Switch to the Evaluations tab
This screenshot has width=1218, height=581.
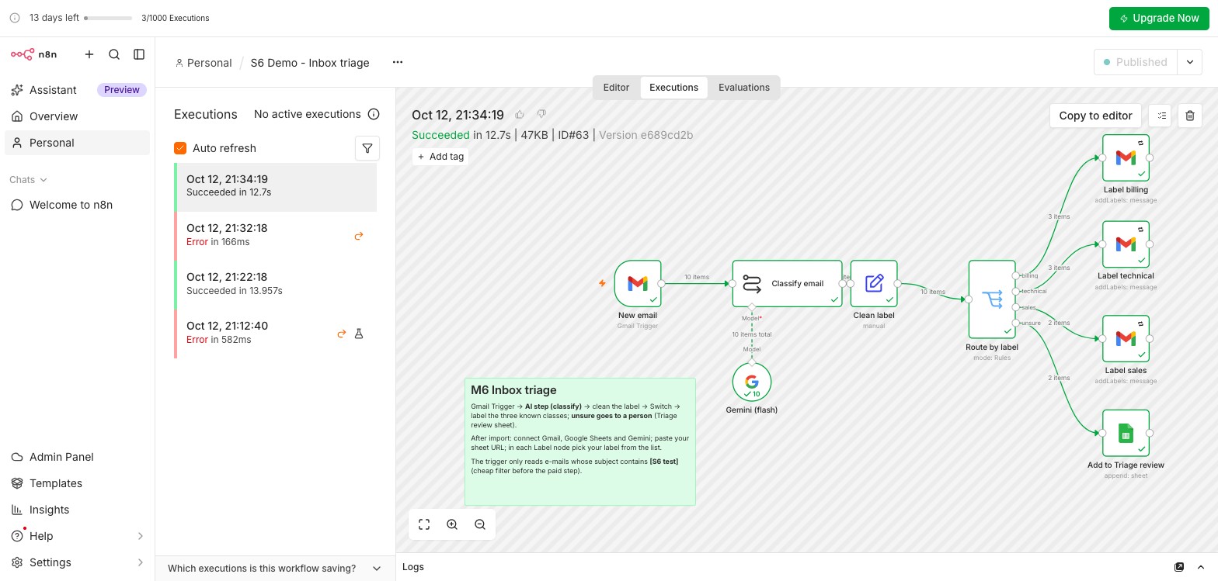744,88
